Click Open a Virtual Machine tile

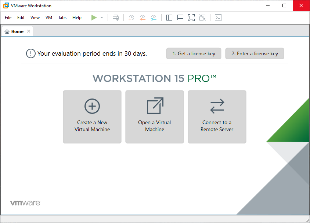(x=155, y=117)
